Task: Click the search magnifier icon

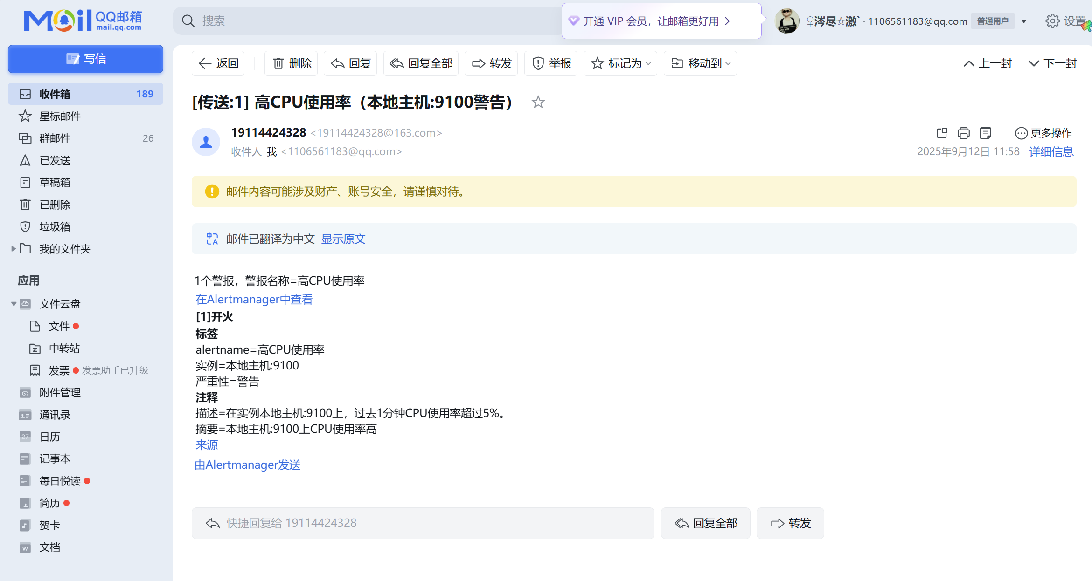Action: [x=188, y=21]
